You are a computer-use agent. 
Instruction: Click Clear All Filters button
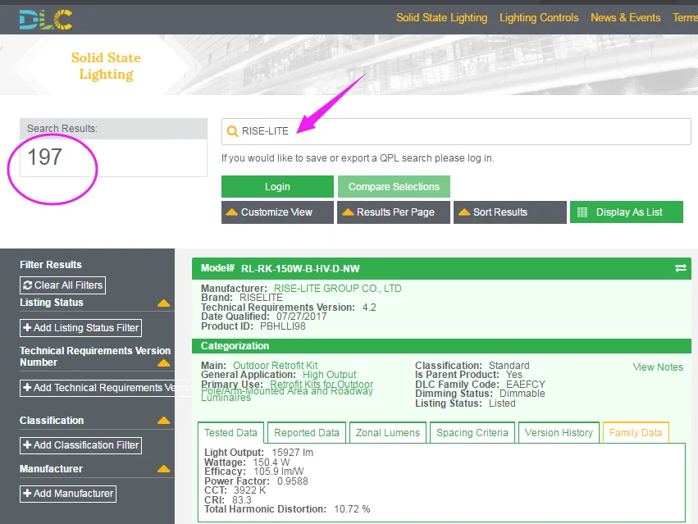(63, 285)
